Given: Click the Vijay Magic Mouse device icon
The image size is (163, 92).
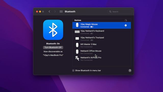Looking at the screenshot, I should tap(77, 25).
